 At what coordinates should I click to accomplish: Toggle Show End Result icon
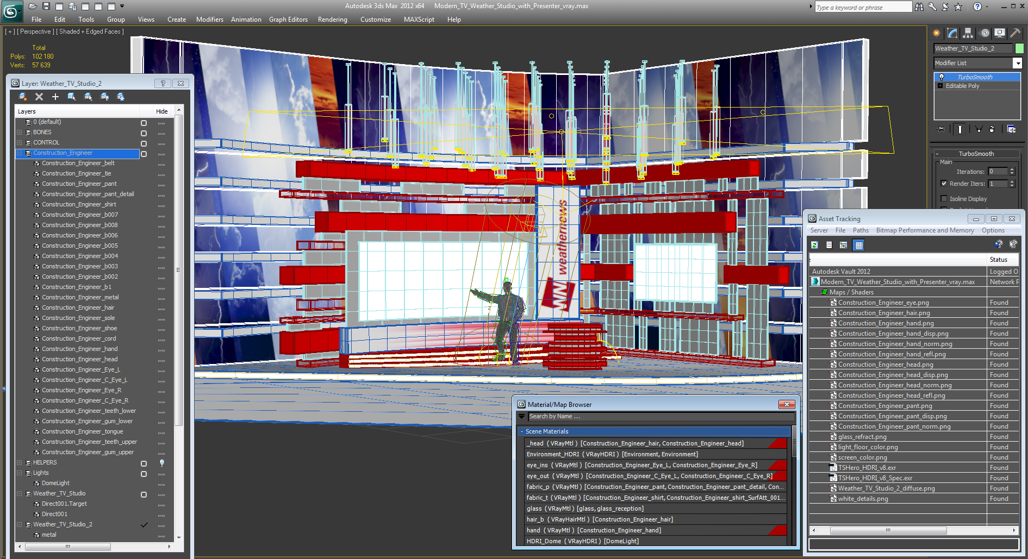960,129
